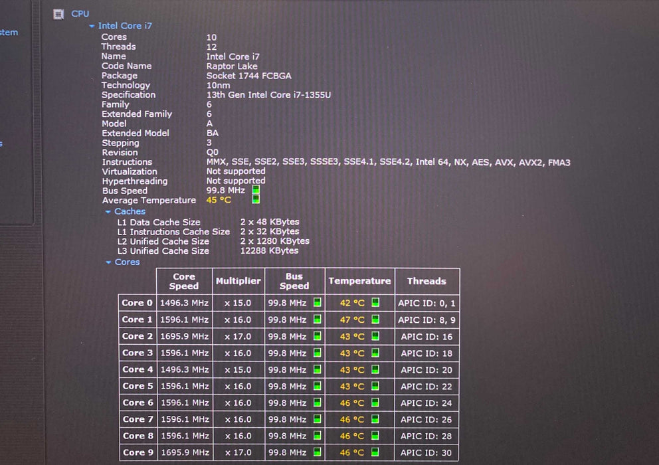659x465 pixels.
Task: Click the Virtualization Not supported value
Action: 236,171
